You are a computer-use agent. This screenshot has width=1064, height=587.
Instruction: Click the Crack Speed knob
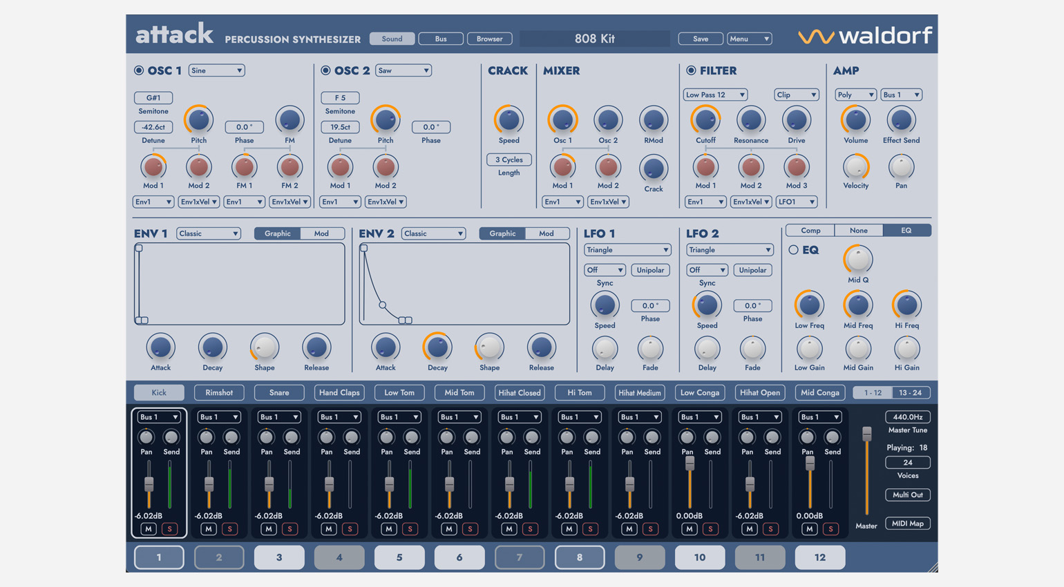coord(509,120)
